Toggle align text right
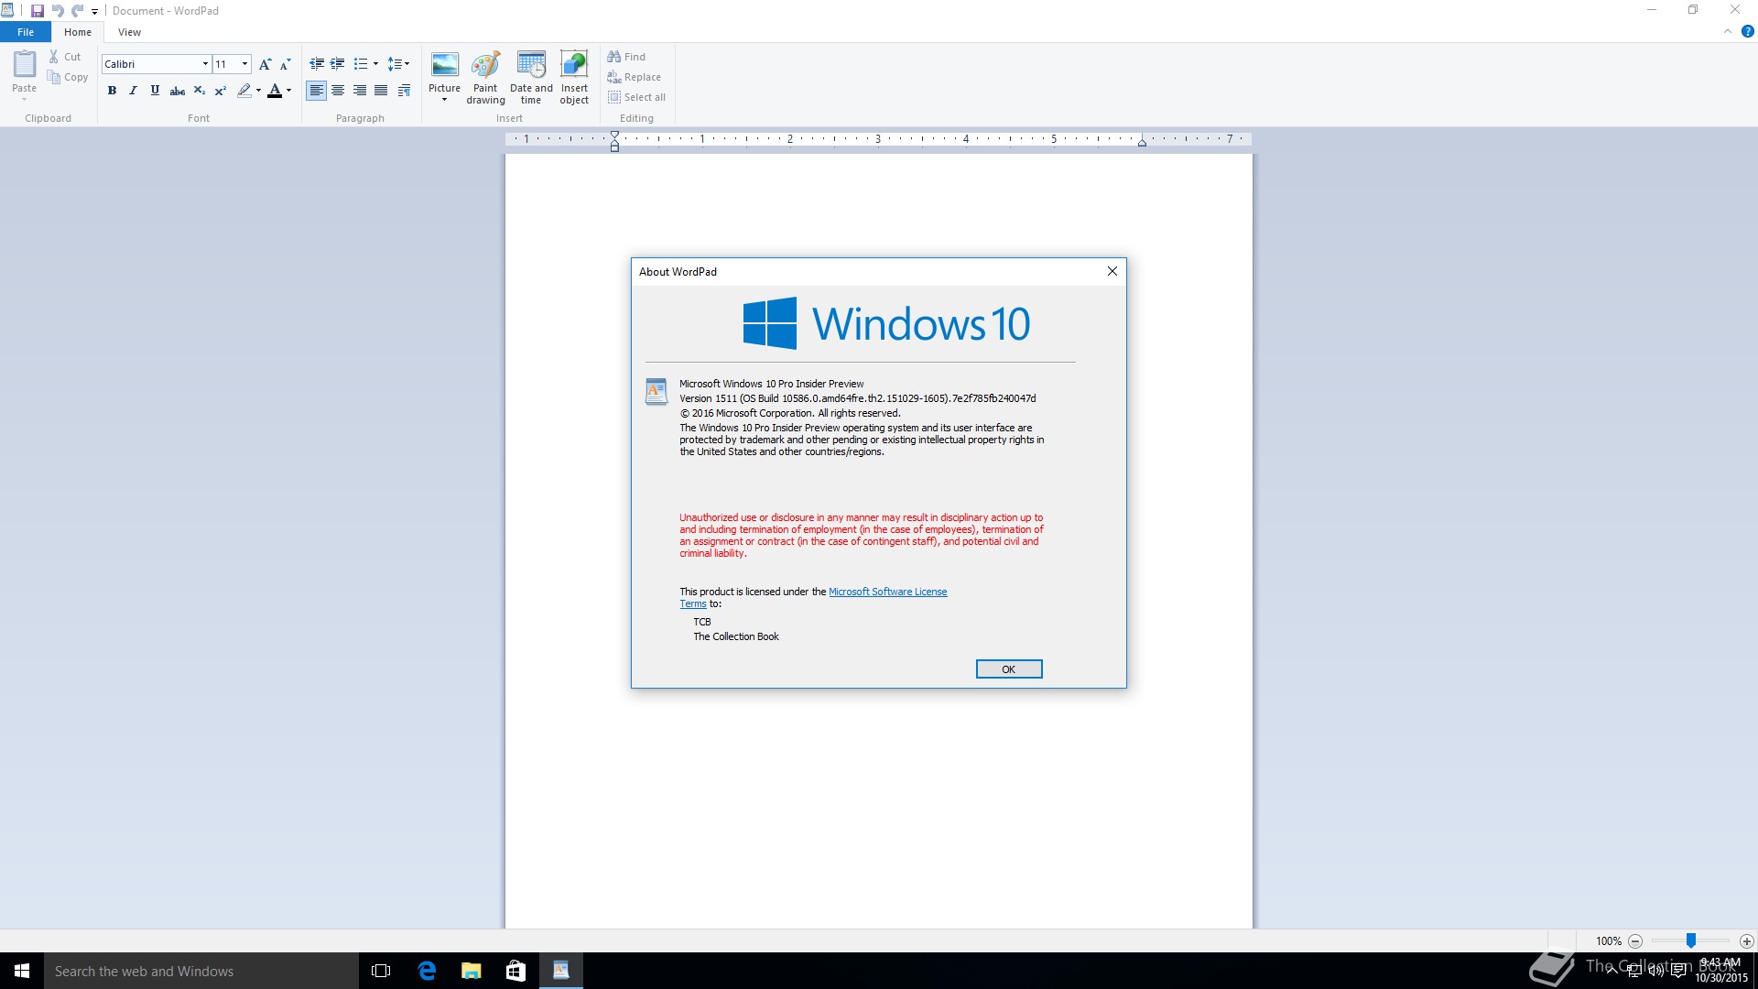 click(360, 91)
